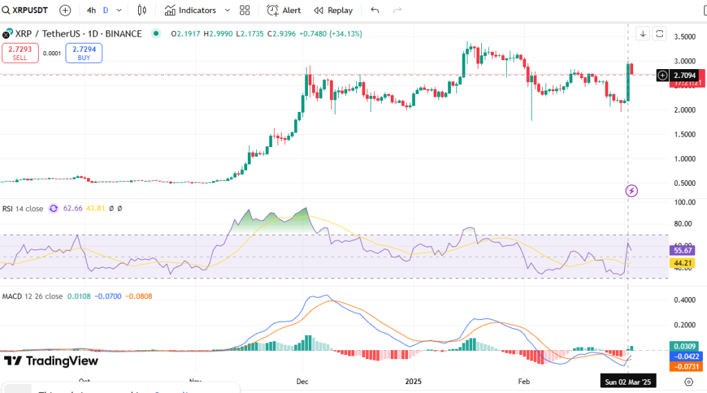The width and height of the screenshot is (707, 393).
Task: Redo the chart action
Action: pyautogui.click(x=397, y=10)
